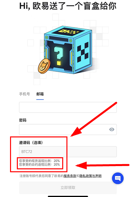
Task: Tap the 现货返现比例 20% text line
Action: 40,161
